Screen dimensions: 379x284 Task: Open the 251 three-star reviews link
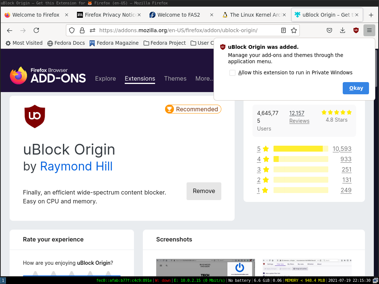click(x=346, y=169)
